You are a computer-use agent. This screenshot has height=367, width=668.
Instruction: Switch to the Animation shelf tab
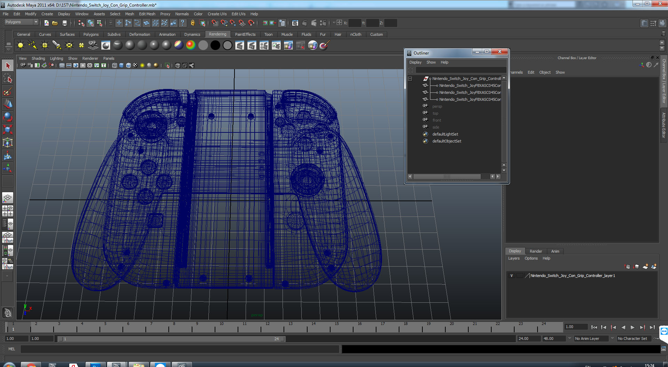point(167,34)
